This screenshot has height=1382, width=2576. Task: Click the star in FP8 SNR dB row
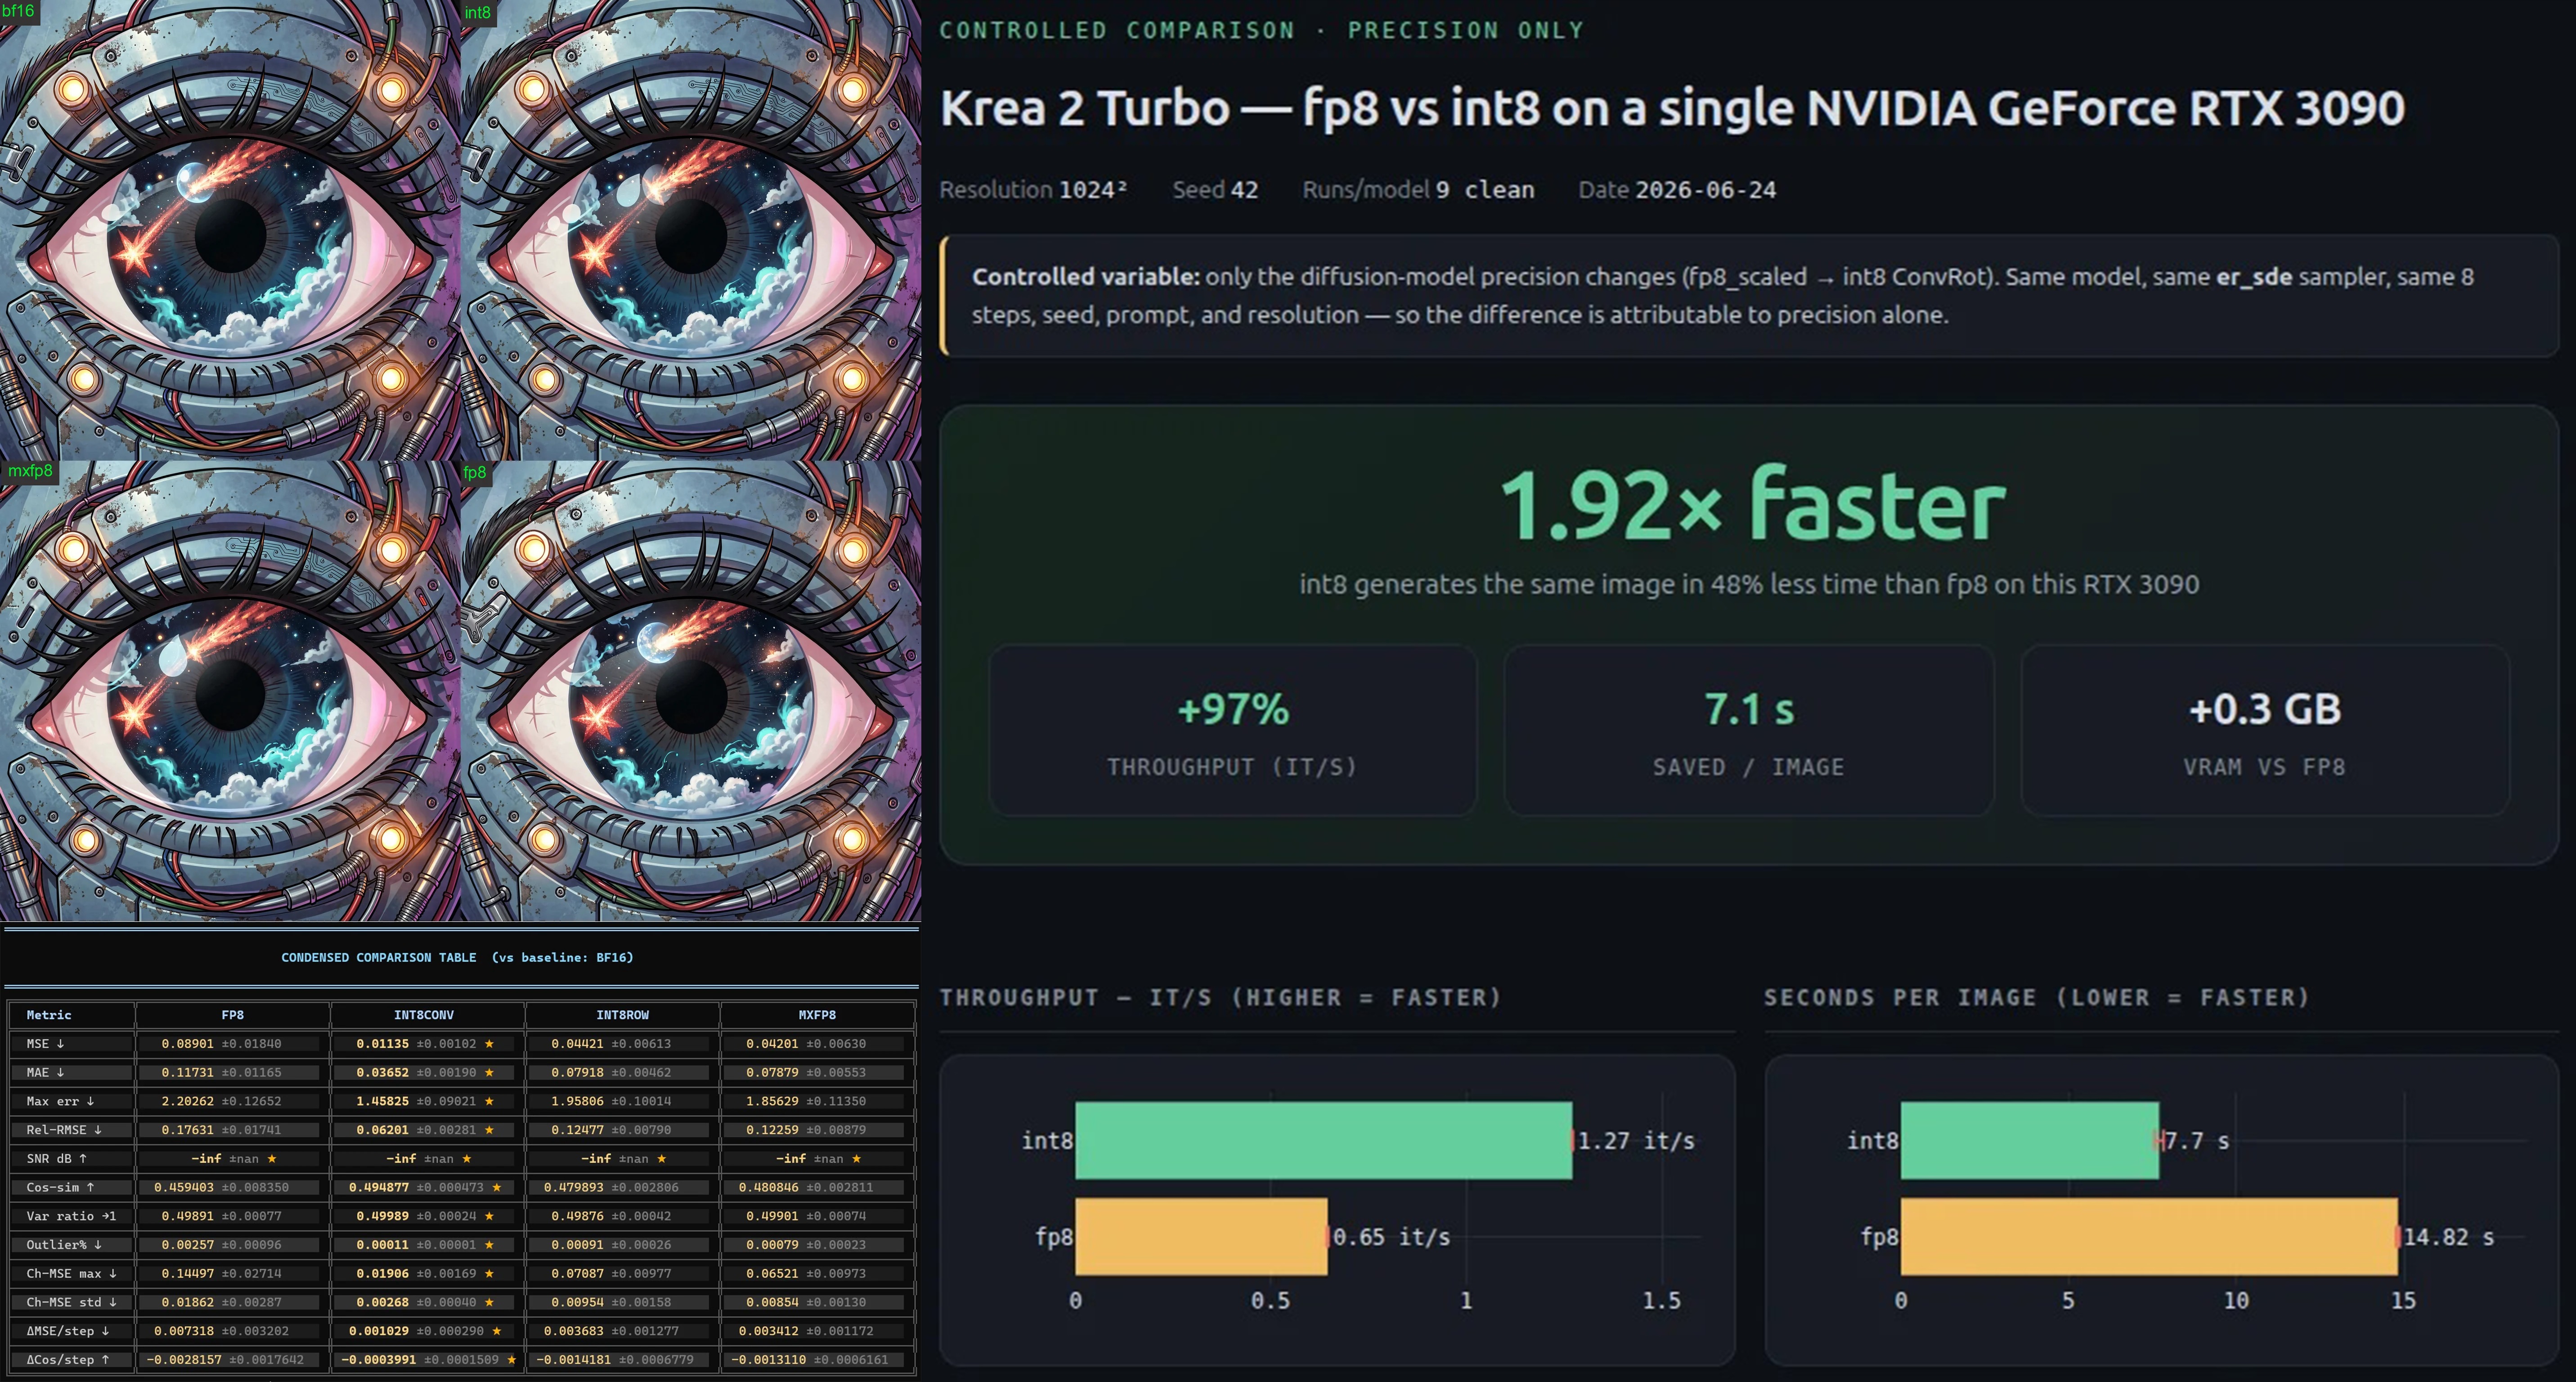(272, 1158)
